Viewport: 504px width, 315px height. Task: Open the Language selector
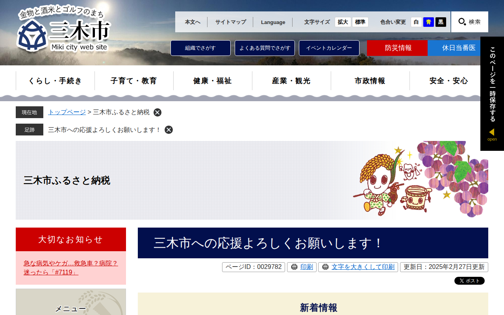click(273, 22)
